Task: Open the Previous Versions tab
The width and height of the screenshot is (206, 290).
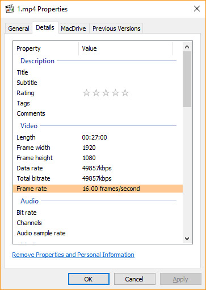Action: click(116, 28)
